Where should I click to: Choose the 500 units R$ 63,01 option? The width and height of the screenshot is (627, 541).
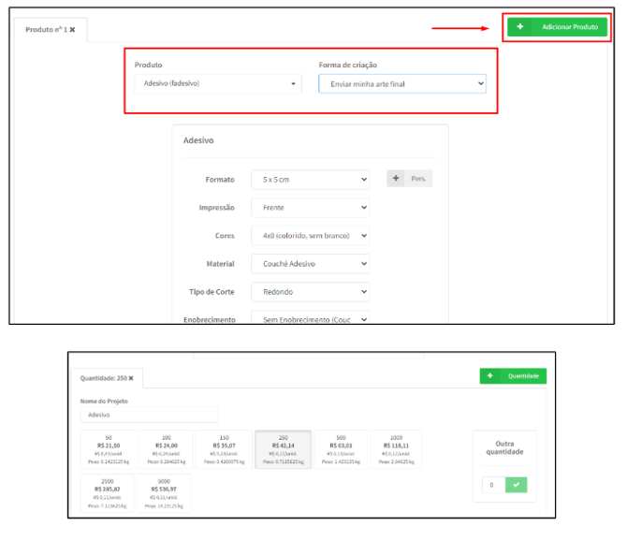341,449
